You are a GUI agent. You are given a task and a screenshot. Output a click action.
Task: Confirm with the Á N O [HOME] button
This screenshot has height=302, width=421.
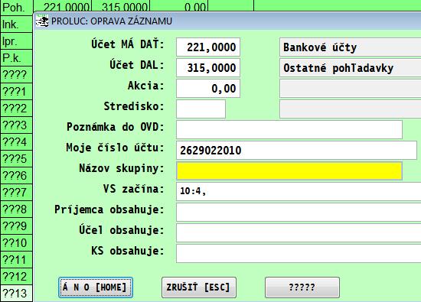(96, 287)
